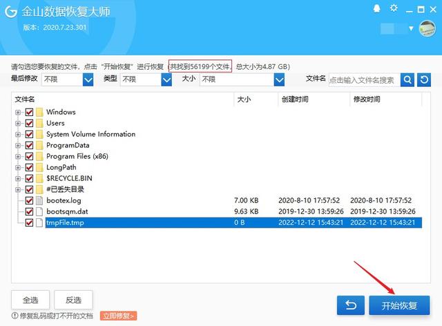Click the back arrow button
This screenshot has height=326, width=442.
[351, 305]
